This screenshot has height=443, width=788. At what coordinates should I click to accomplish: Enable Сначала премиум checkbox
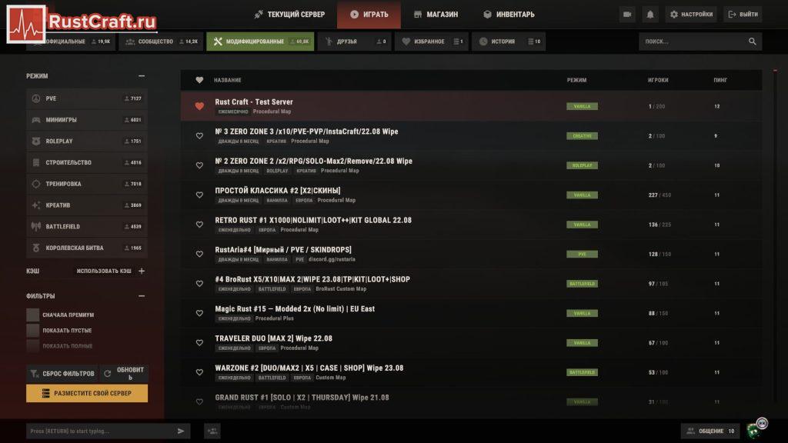click(x=32, y=315)
